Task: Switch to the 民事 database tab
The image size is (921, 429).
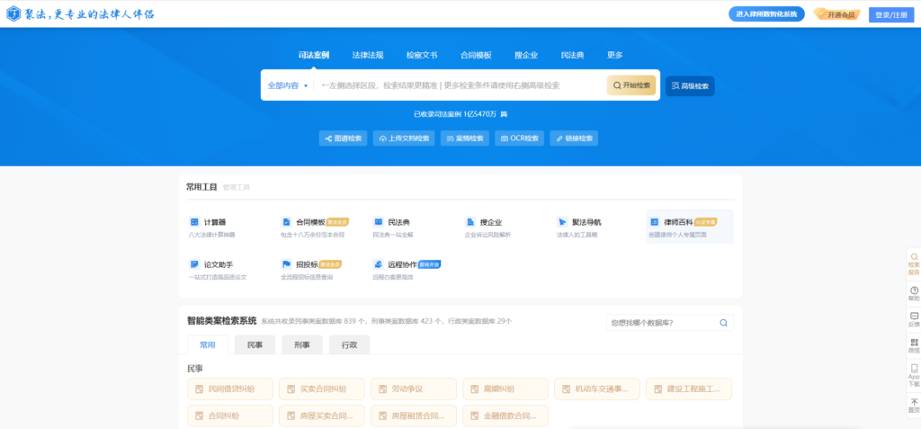Action: pos(255,345)
